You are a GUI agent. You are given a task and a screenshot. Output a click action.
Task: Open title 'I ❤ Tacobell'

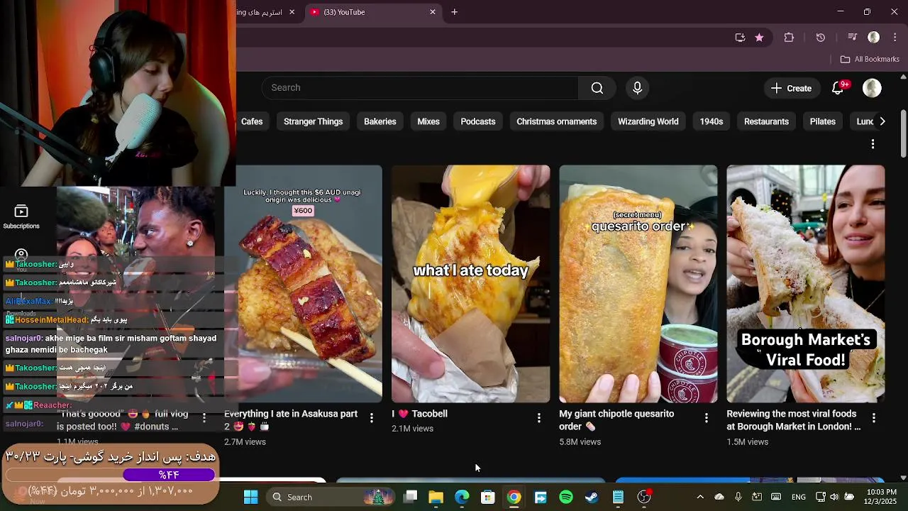point(419,414)
